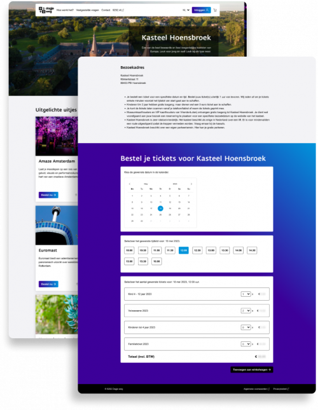318x410 pixels.
Task: Open quantity dropdown for Familieticket 2023
Action: [x=245, y=344]
